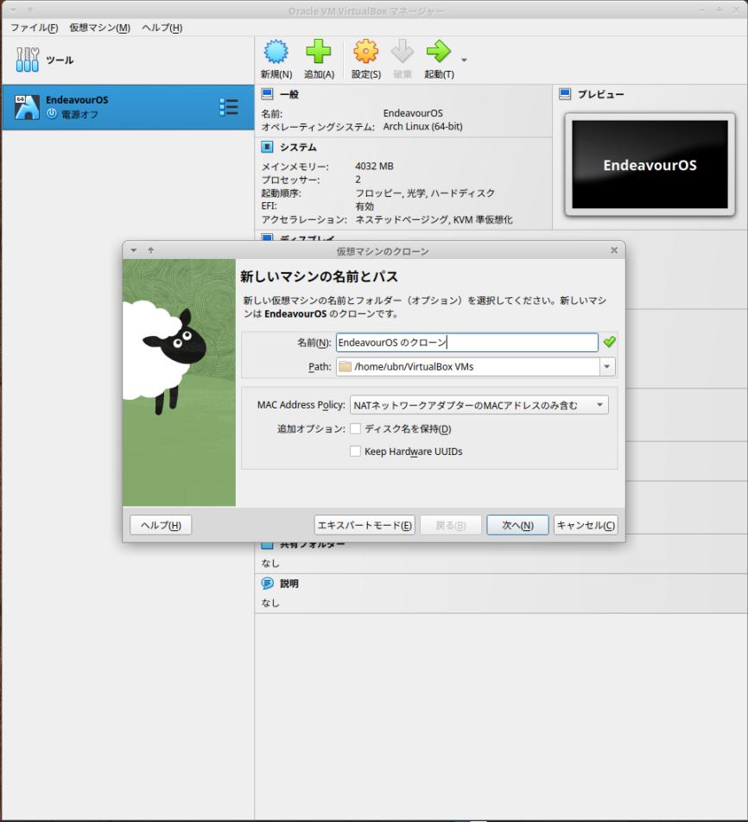748x822 pixels.
Task: Click the power-off status icon under EndeavourOS
Action: (x=52, y=113)
